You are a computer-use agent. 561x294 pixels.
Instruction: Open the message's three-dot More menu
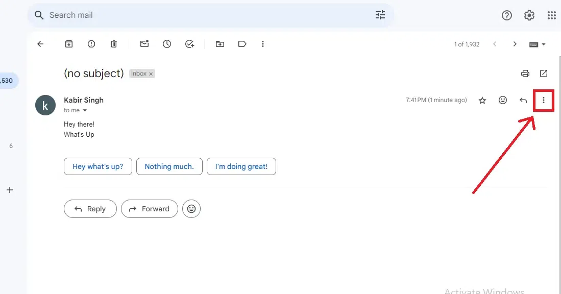coord(544,101)
